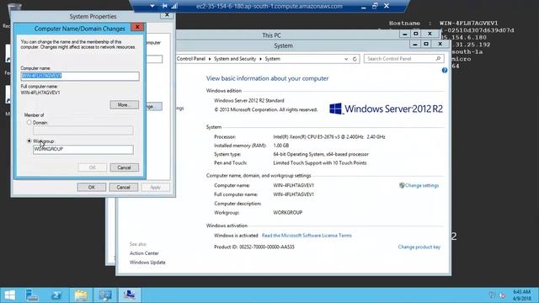Click Cancel in System Properties window
The height and width of the screenshot is (303, 539).
click(123, 187)
